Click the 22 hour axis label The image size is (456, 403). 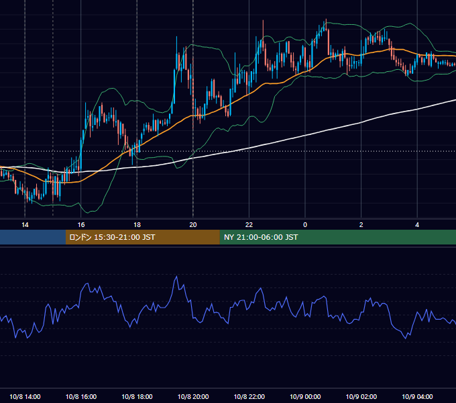tap(249, 225)
